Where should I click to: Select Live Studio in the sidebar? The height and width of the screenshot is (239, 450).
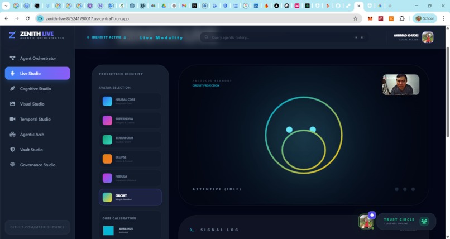pyautogui.click(x=37, y=73)
